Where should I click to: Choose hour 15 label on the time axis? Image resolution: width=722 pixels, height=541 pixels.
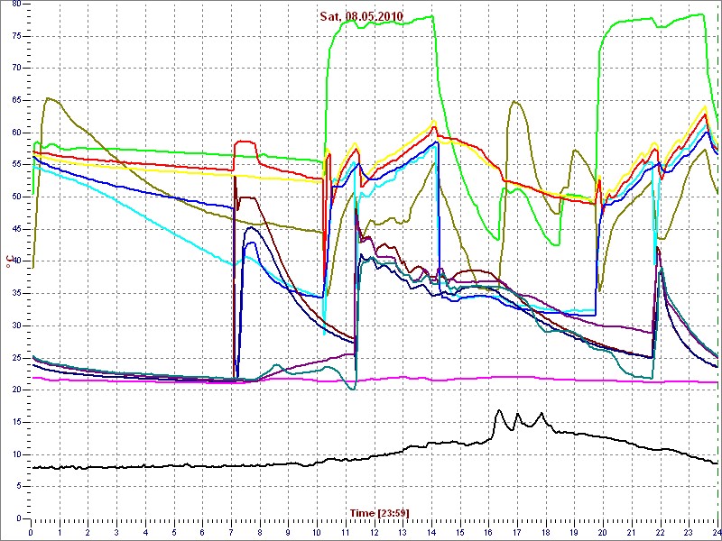pyautogui.click(x=460, y=533)
